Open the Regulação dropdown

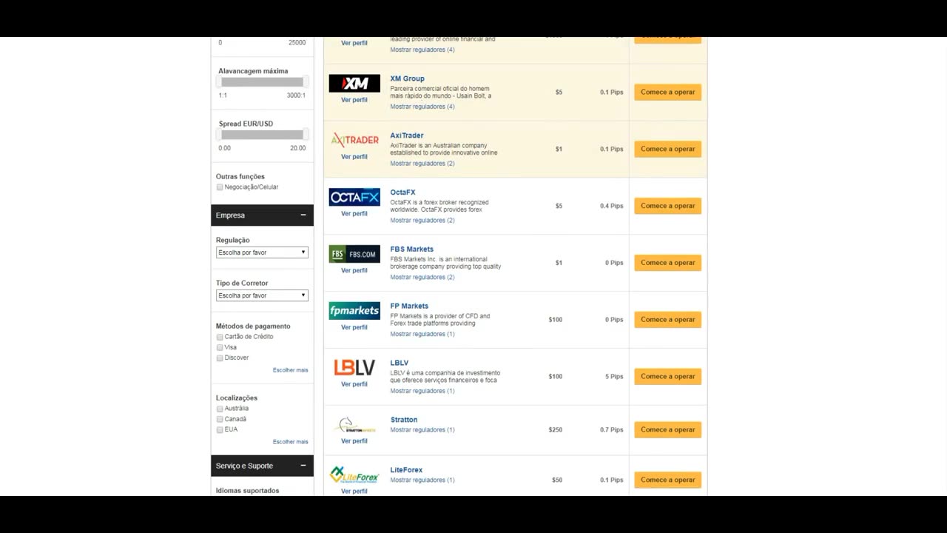262,252
